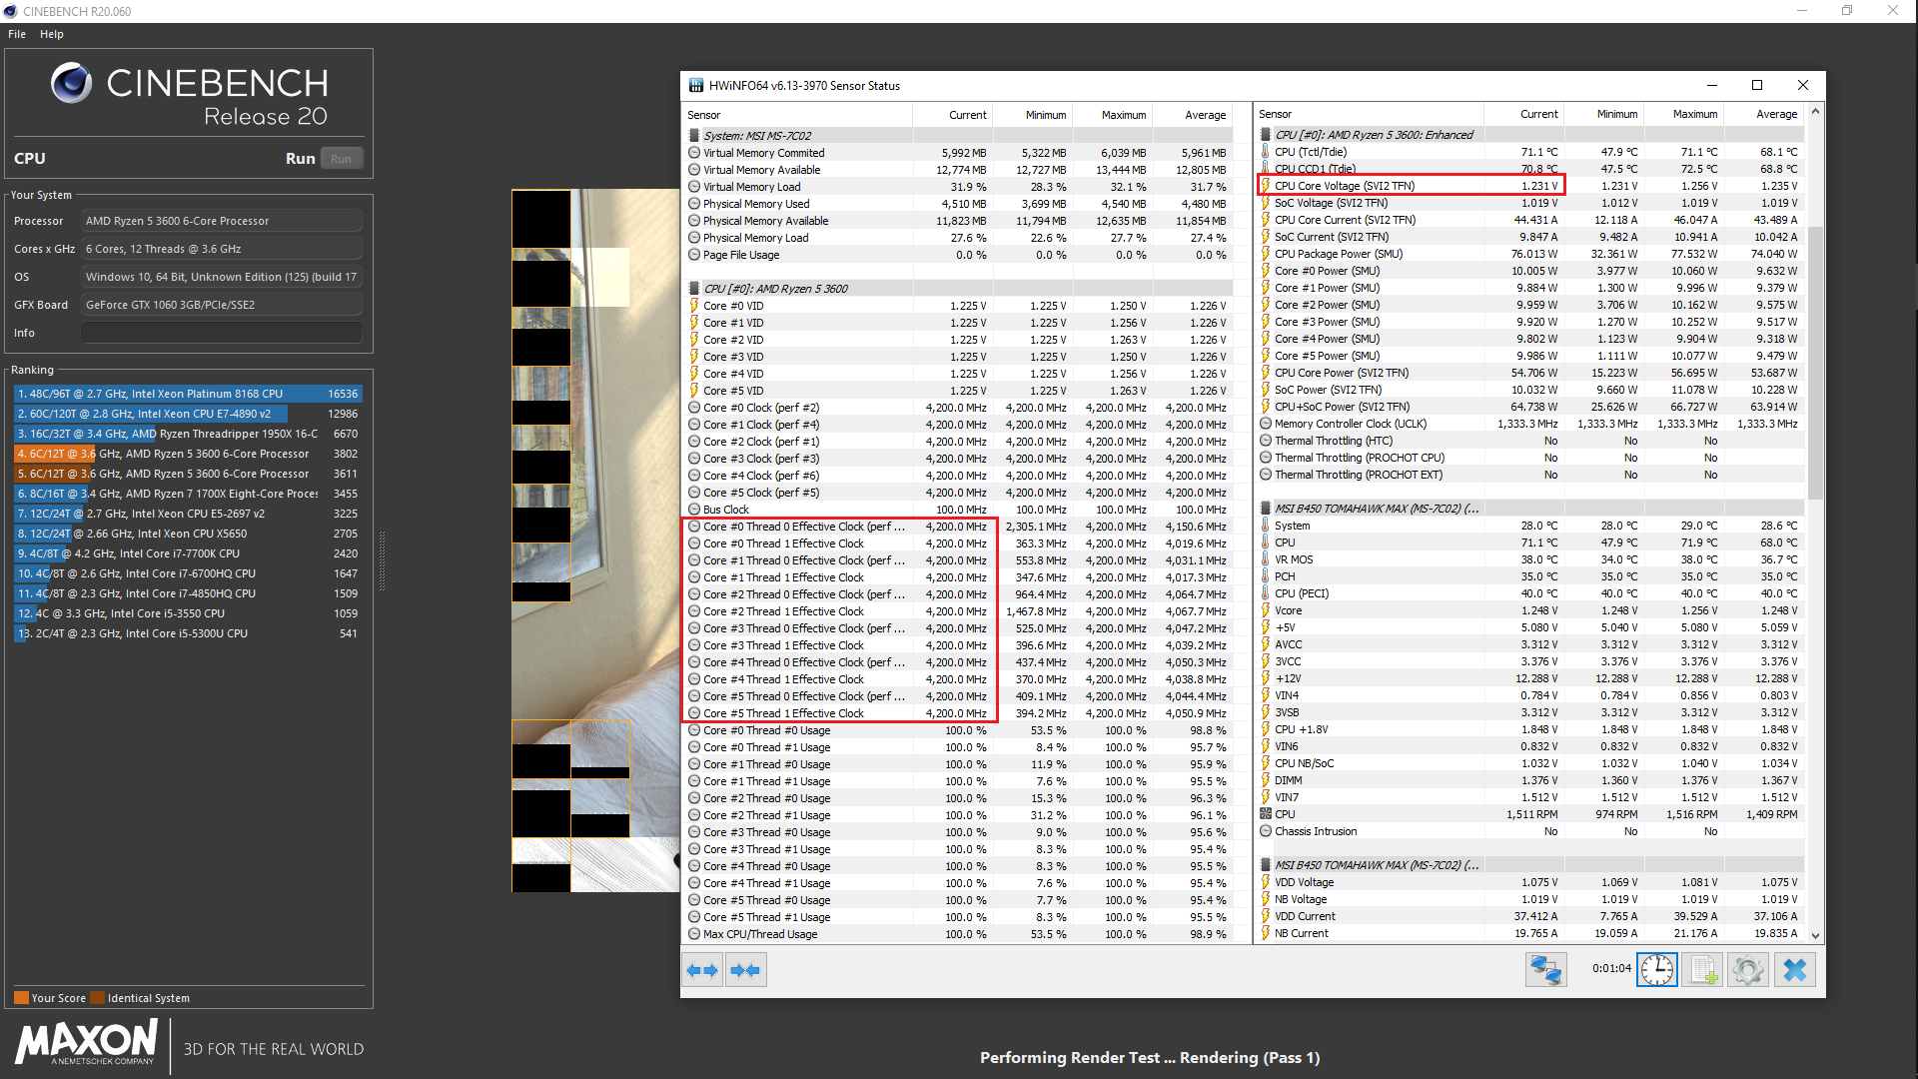The height and width of the screenshot is (1079, 1918).
Task: Select the Core #3 Power (SMU) row
Action: (1529, 322)
